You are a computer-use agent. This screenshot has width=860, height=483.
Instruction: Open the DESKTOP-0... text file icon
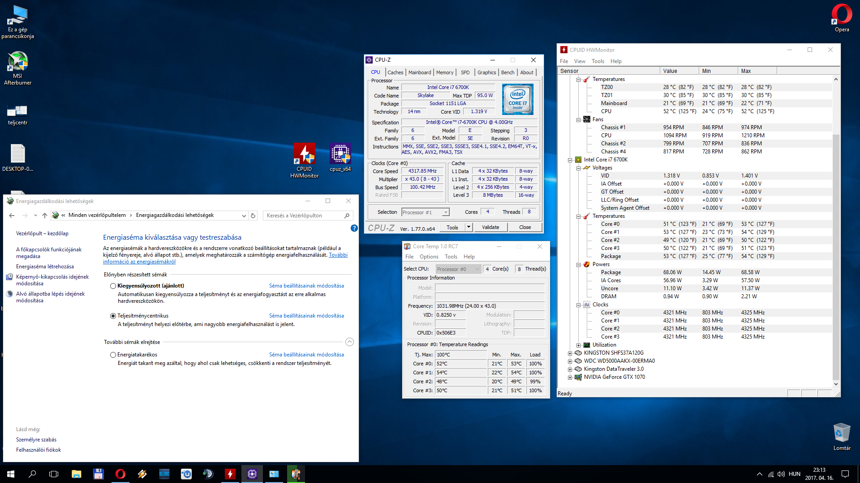pyautogui.click(x=17, y=157)
